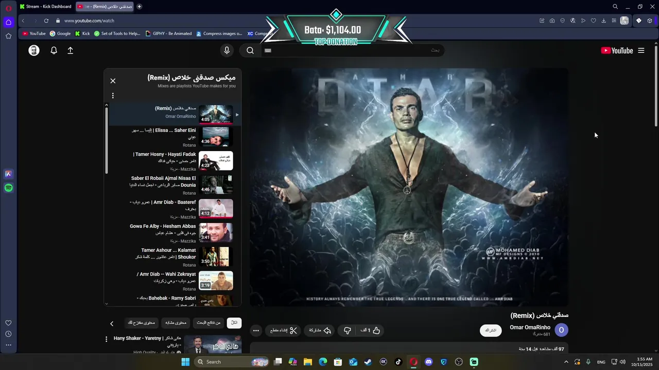The width and height of the screenshot is (659, 370).
Task: Share the video with مشاركة button
Action: coord(320,330)
